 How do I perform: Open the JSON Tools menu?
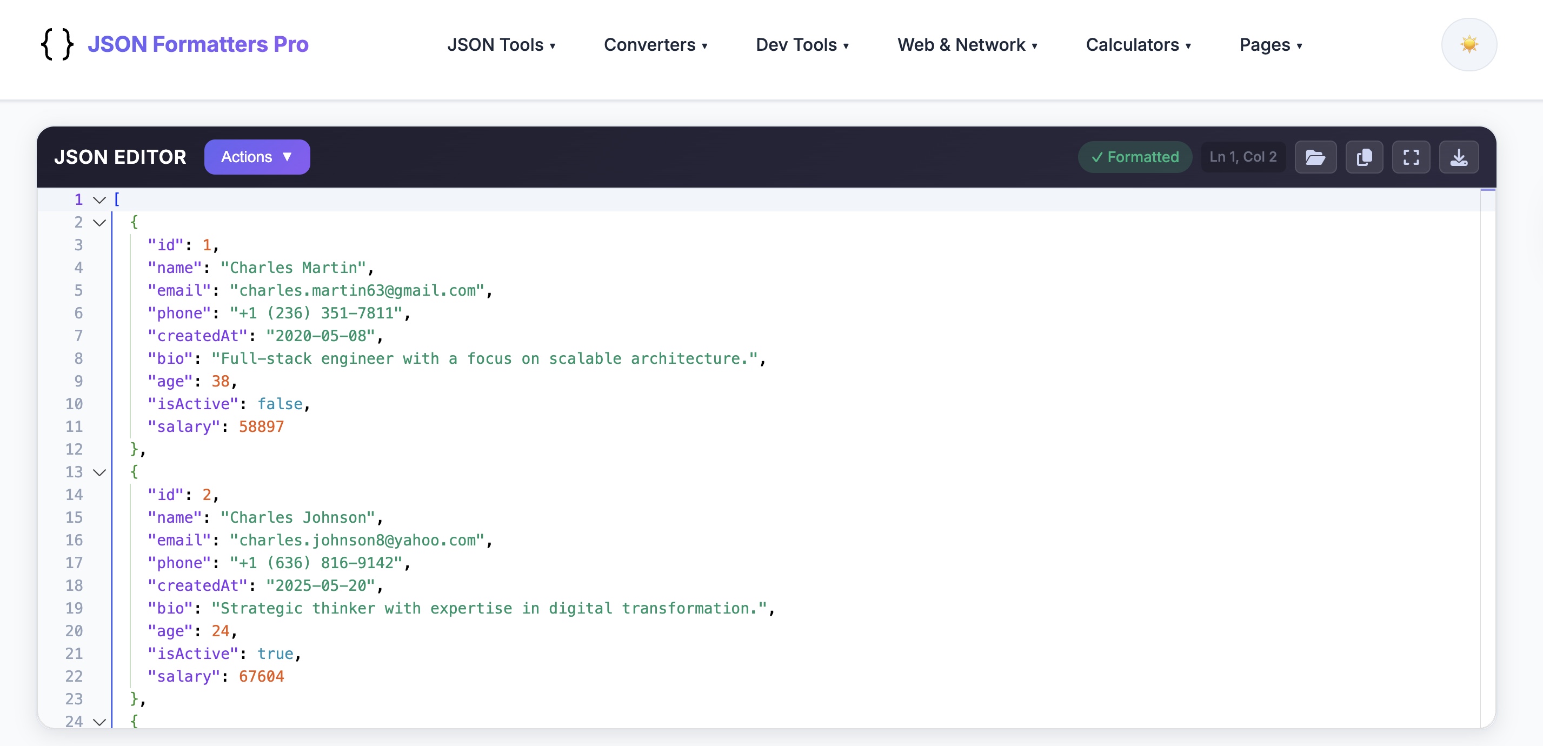coord(501,44)
